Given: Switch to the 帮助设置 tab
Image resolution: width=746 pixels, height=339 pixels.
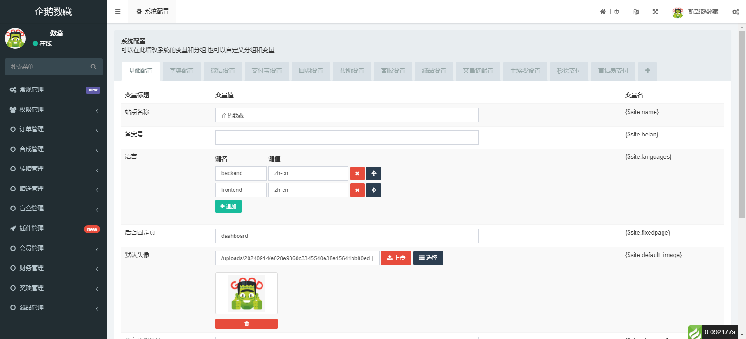Looking at the screenshot, I should point(352,71).
